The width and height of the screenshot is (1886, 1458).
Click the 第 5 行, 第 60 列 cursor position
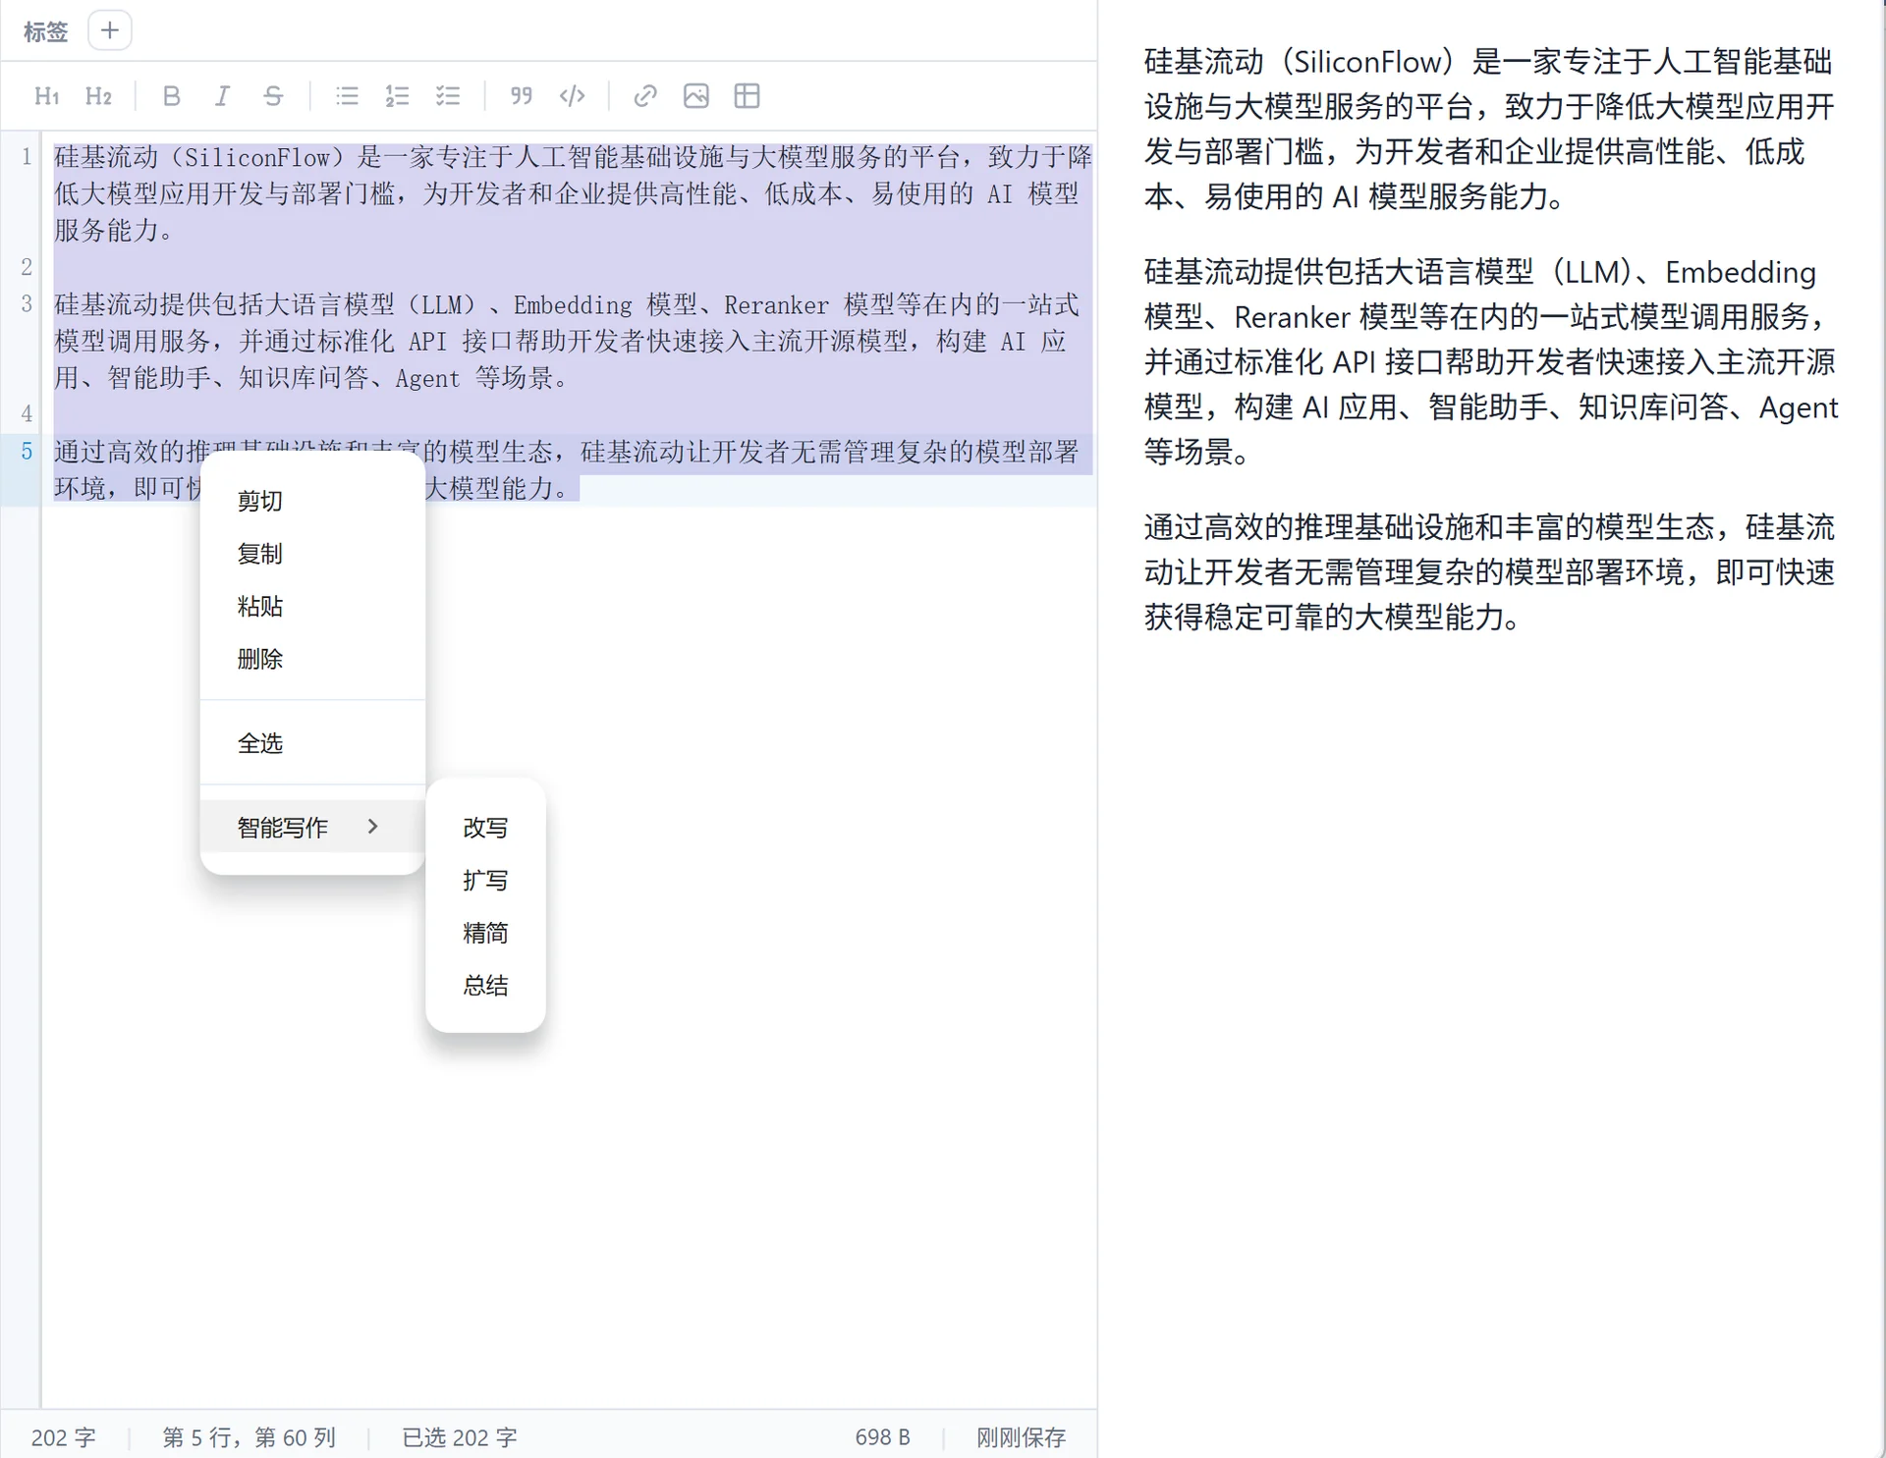coord(249,1437)
